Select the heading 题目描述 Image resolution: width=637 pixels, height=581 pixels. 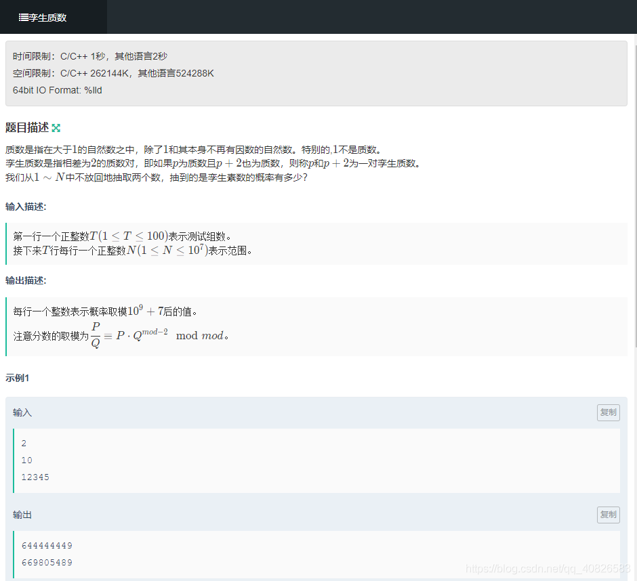tap(27, 127)
